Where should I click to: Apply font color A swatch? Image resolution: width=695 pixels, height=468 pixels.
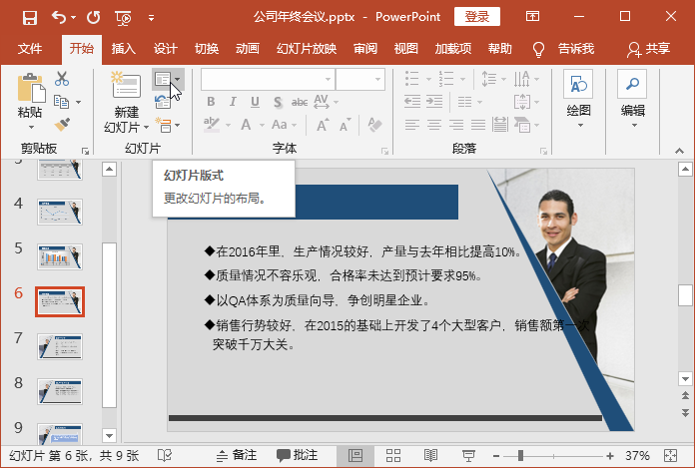point(246,125)
